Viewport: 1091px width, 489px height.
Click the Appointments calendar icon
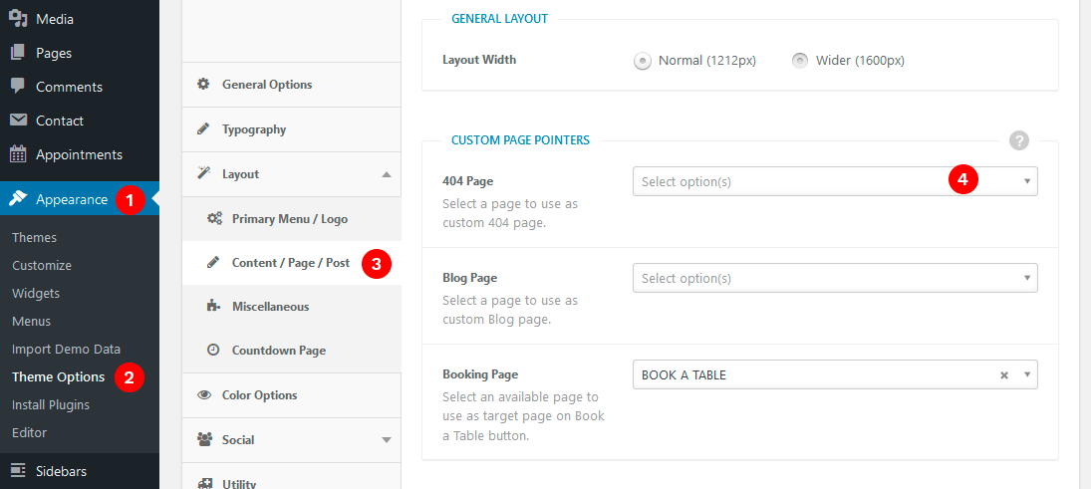click(18, 154)
